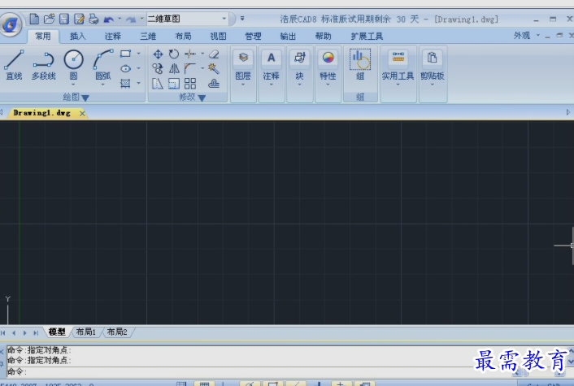Open the 实用工具 utilities panel dropdown
Screen dimensions: 574x386
398,85
